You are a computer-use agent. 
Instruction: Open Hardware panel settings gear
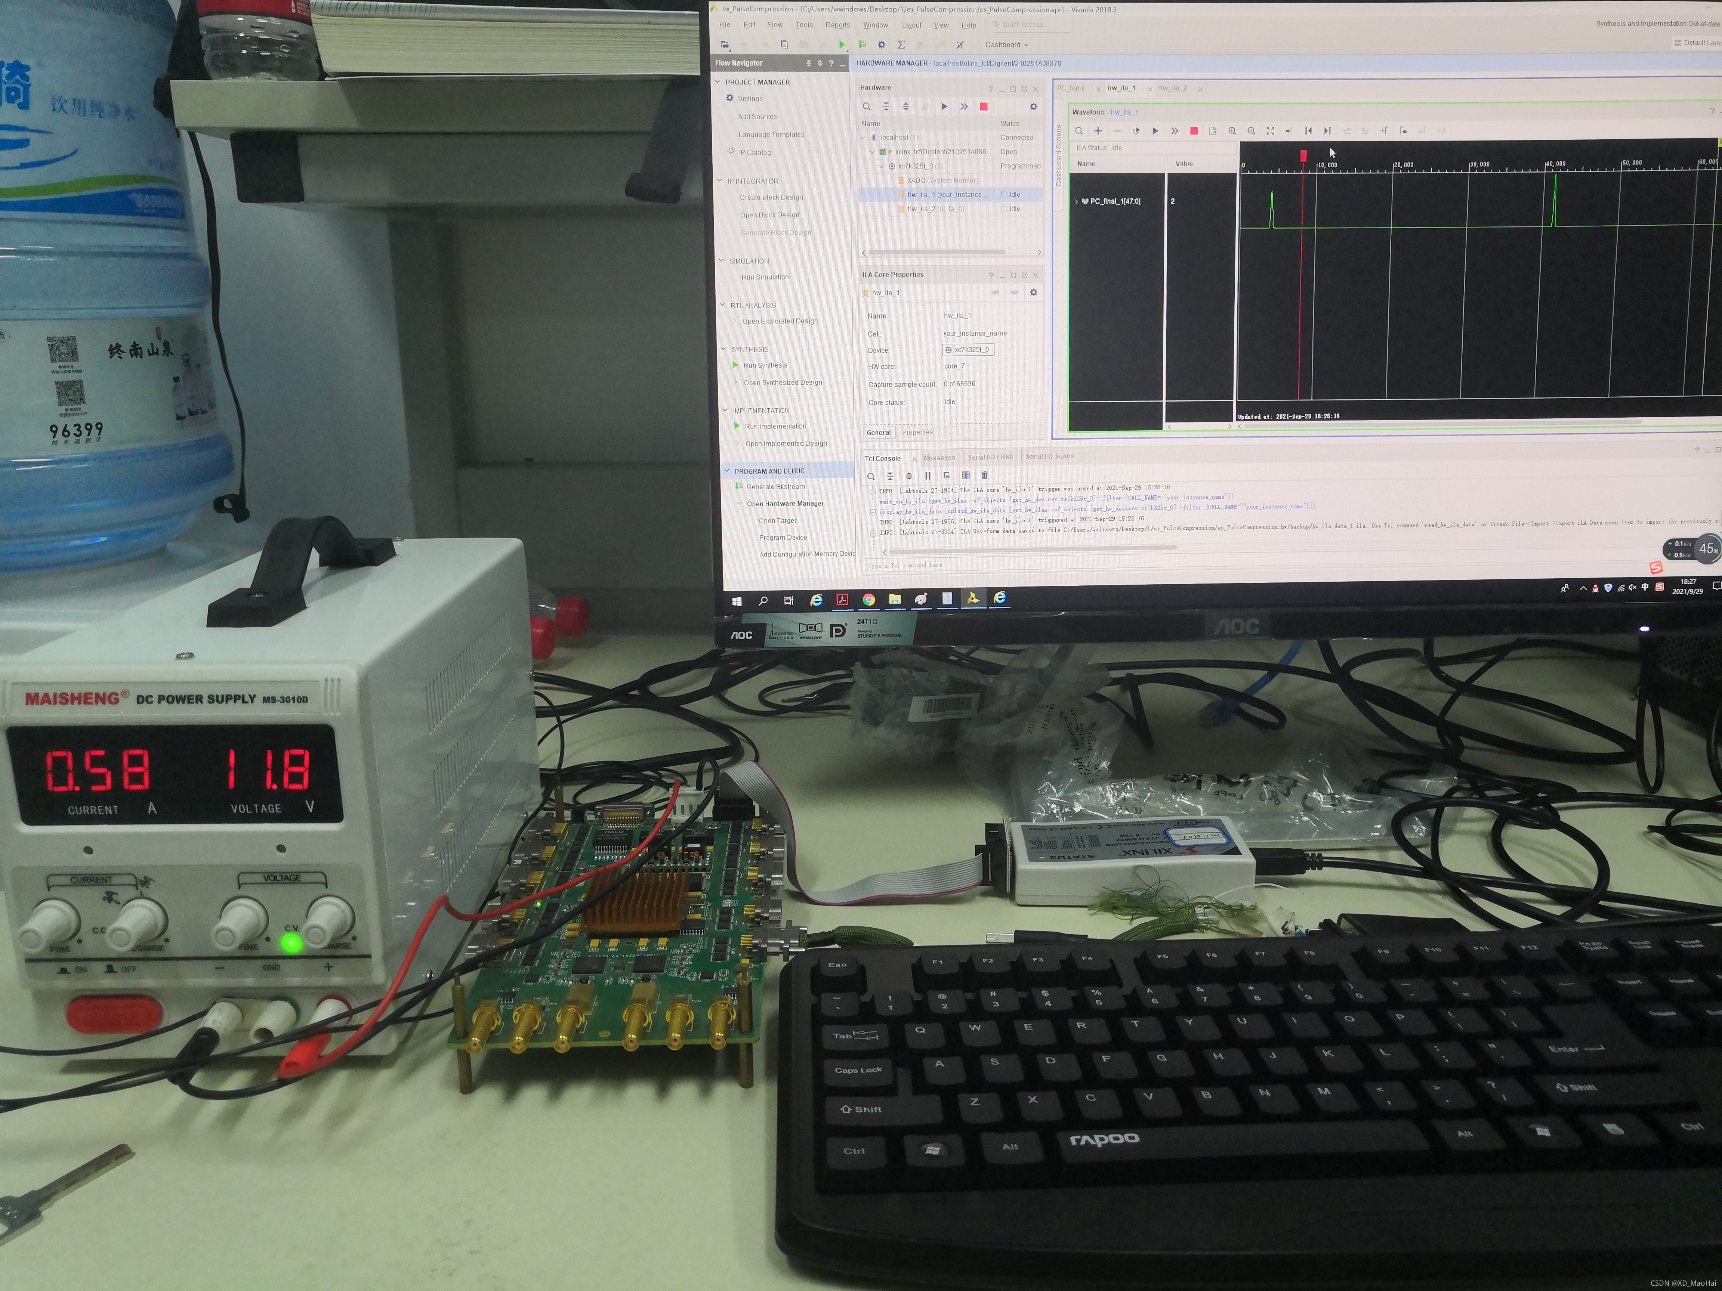click(1033, 106)
